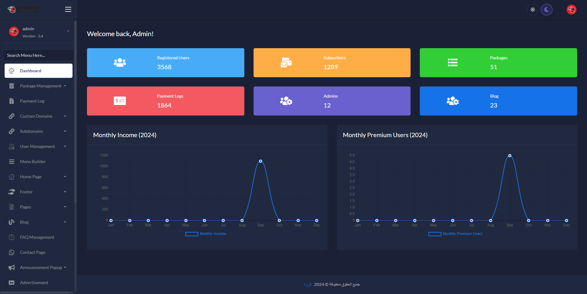Switch to light theme sun icon
587x294 pixels.
pyautogui.click(x=532, y=10)
